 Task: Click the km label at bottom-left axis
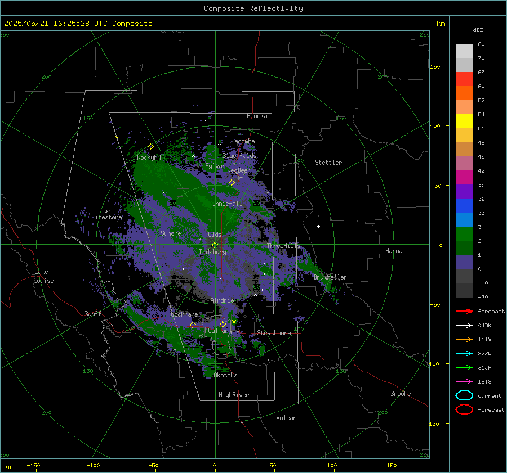pyautogui.click(x=8, y=467)
